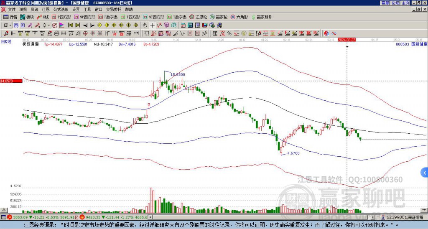The width and height of the screenshot is (428, 229).
Task: Select the 江恩轮 Gann wheel tool
Action: click(x=200, y=17)
